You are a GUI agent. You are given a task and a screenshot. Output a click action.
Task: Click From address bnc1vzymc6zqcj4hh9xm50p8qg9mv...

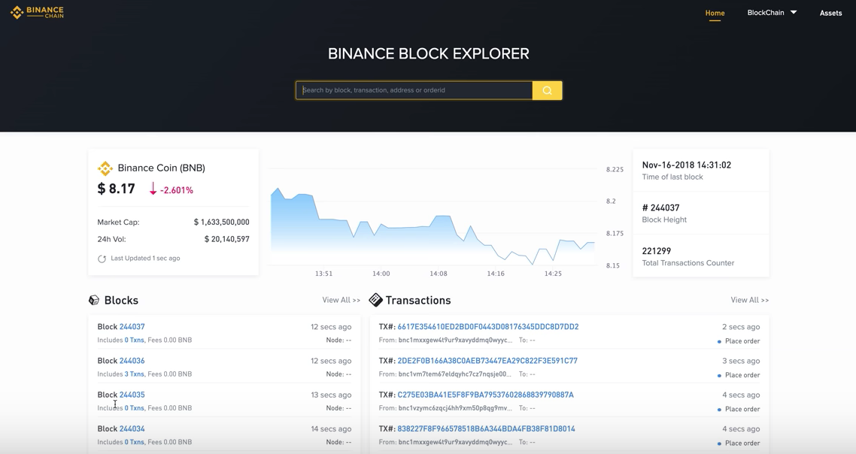455,408
